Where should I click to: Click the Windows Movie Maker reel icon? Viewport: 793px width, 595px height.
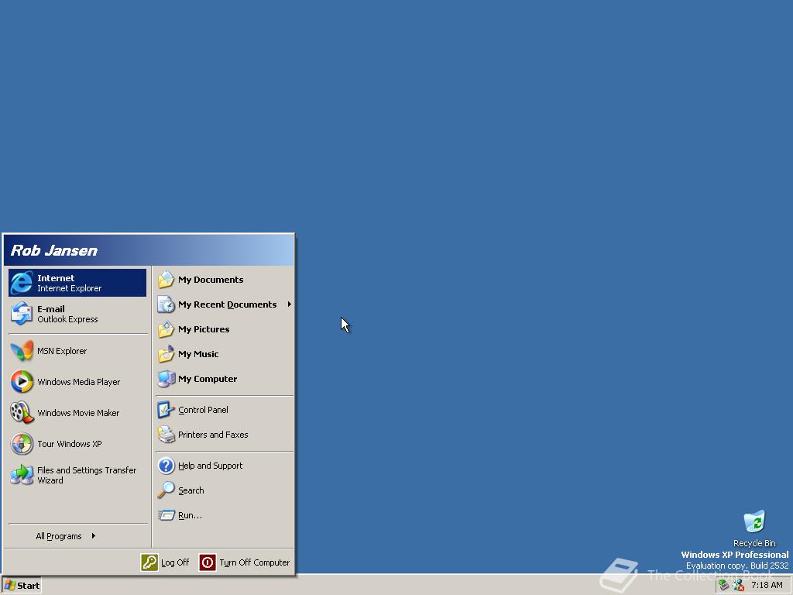click(x=22, y=412)
